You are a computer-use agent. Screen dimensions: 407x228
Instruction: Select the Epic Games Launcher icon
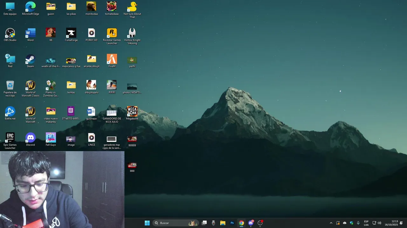10,141
